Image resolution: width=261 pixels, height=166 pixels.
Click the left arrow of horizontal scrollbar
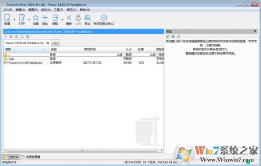pyautogui.click(x=5, y=151)
